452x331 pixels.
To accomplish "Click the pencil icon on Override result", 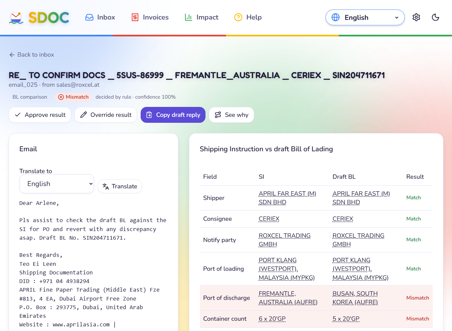I will [84, 115].
